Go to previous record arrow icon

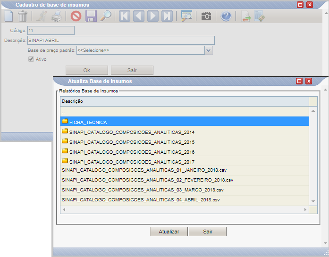[x=139, y=16]
